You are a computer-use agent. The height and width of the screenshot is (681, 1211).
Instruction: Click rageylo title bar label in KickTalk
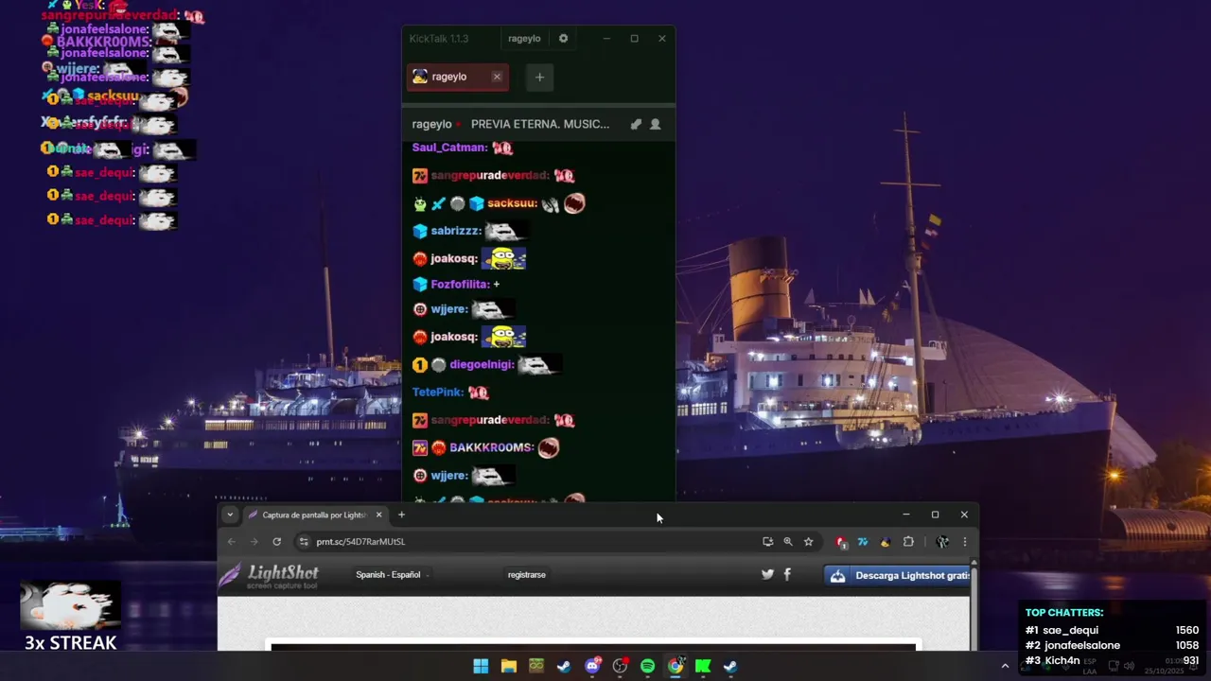pyautogui.click(x=524, y=39)
